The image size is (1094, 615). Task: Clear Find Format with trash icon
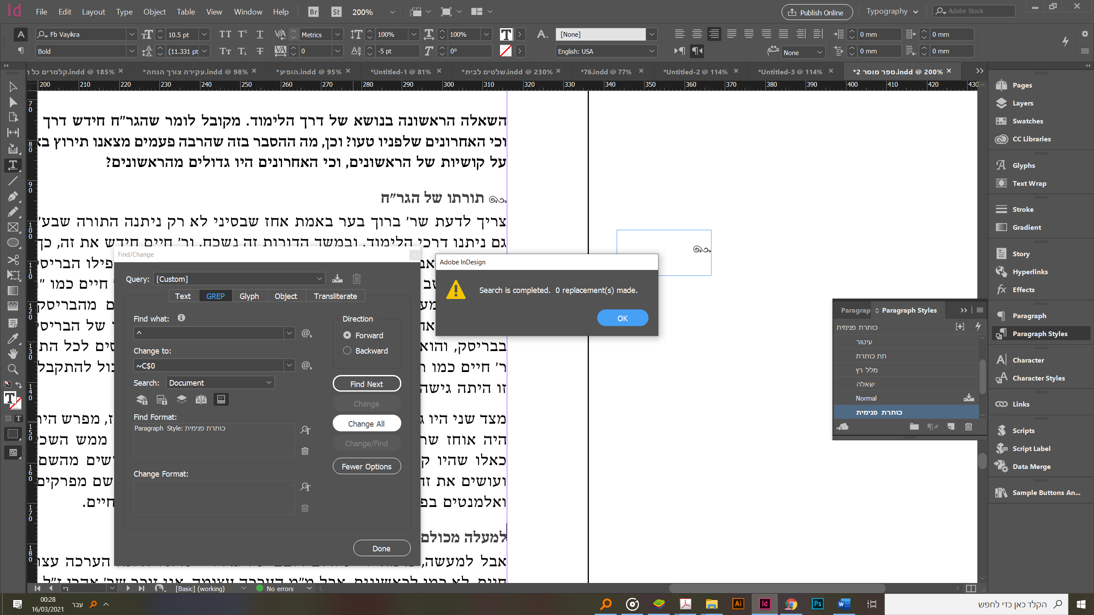305,451
